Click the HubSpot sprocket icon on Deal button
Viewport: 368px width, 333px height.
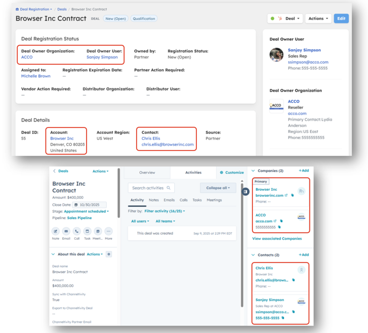(280, 18)
